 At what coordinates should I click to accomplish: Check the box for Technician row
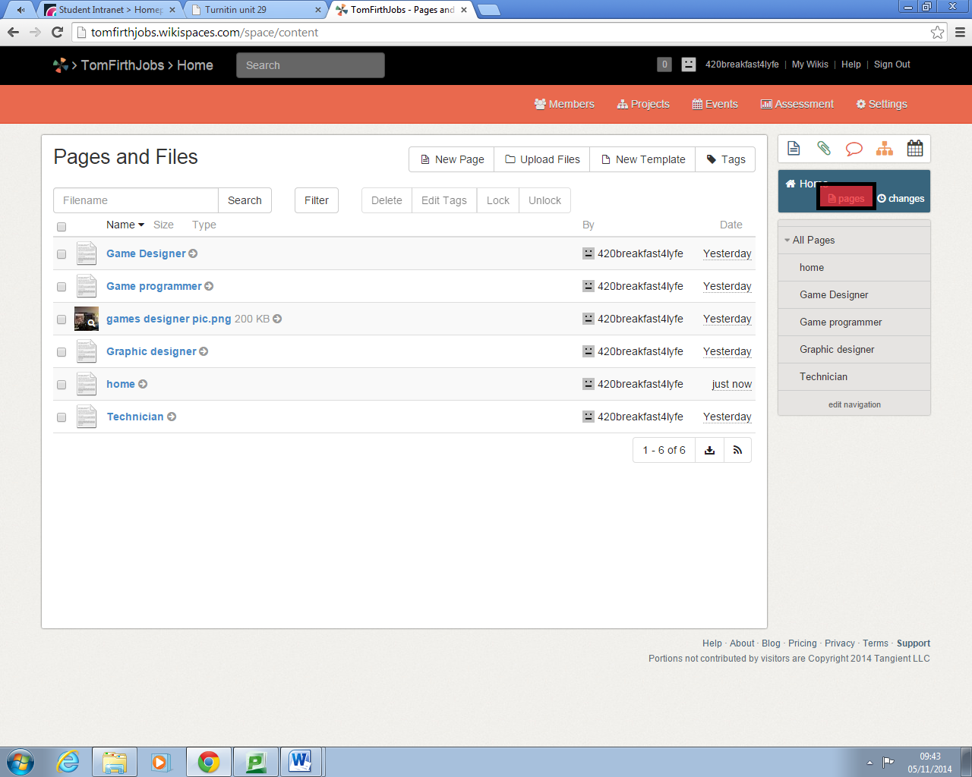click(x=62, y=417)
